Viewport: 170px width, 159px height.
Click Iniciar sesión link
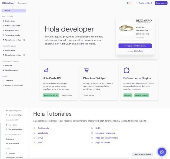(x=145, y=3)
